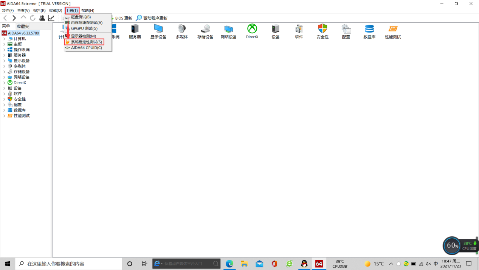
Task: Open the 15°C weather widget on the taskbar
Action: (x=374, y=264)
